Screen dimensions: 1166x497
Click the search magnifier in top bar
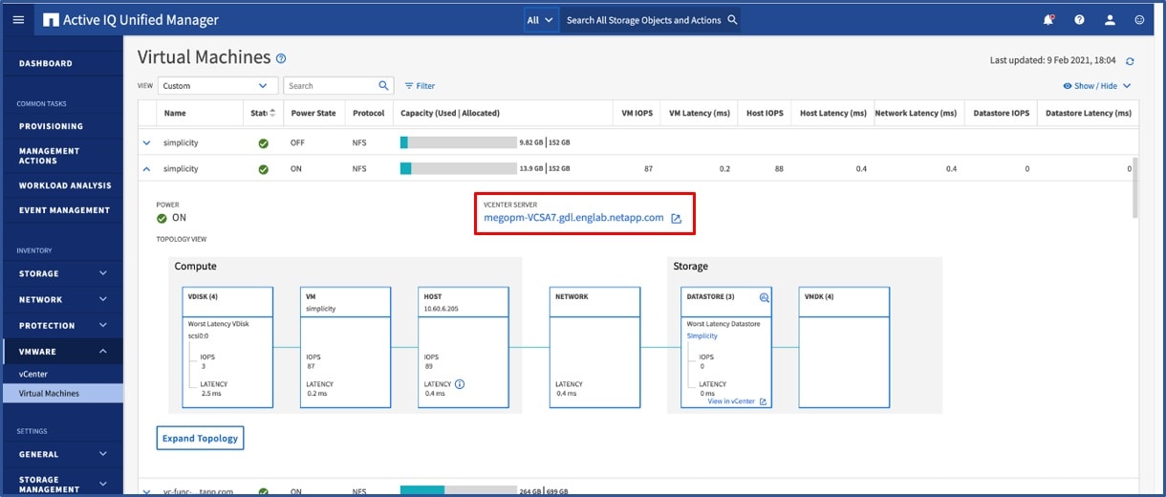[732, 20]
